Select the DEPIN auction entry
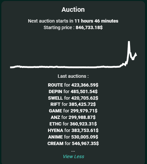Viewport: 147px width, 164px height. [x=73, y=91]
